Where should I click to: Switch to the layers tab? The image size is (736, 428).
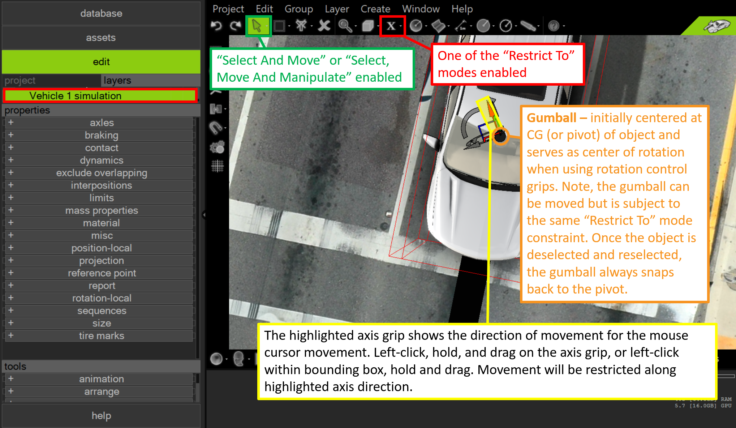(117, 80)
